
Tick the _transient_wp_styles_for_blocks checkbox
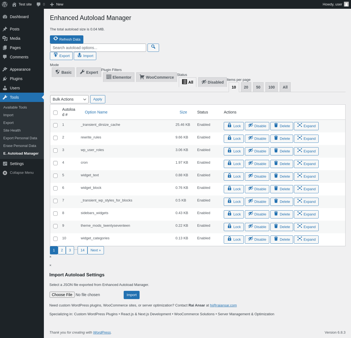[55, 201]
